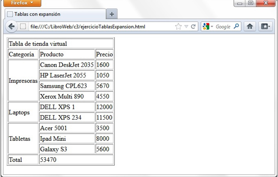The width and height of the screenshot is (278, 177).
Task: Click the total value '53470'
Action: click(76, 159)
